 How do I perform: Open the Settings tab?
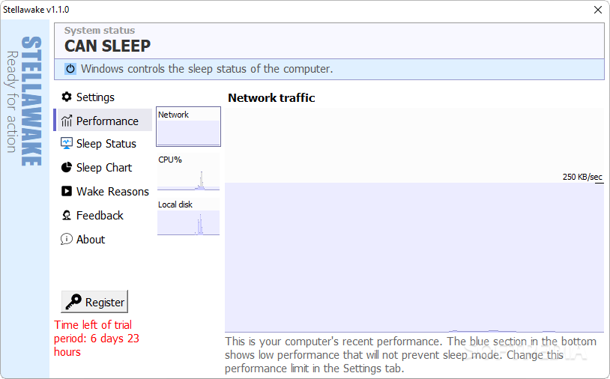click(95, 97)
